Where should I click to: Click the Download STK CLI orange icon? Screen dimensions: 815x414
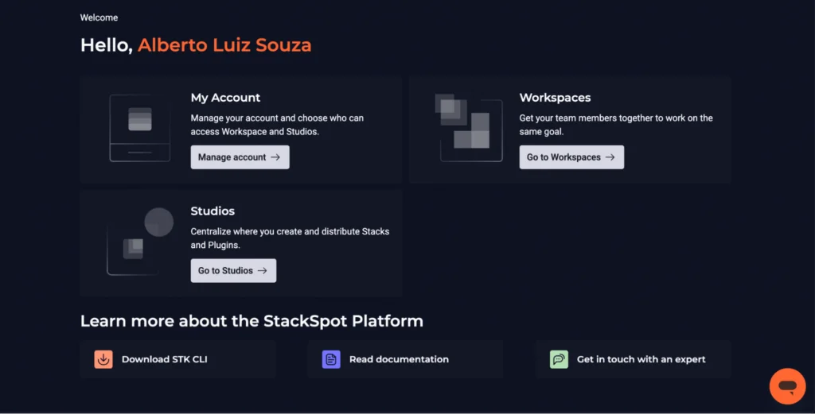point(103,359)
